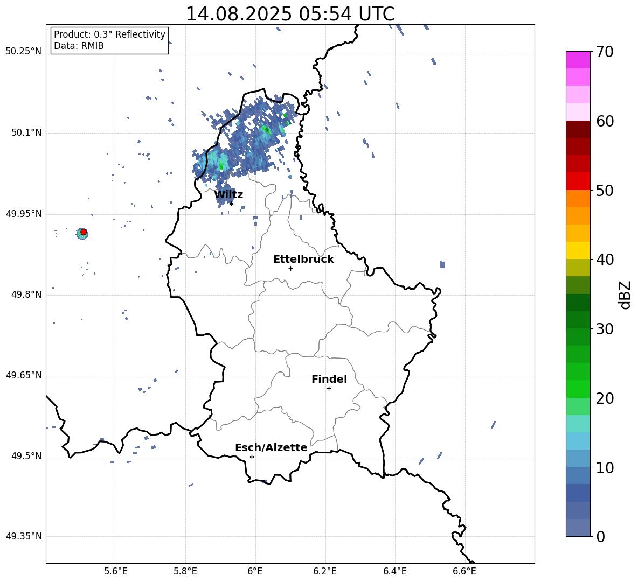This screenshot has height=582, width=638.
Task: Click the dBZ colorbar axis label
Action: click(x=625, y=294)
